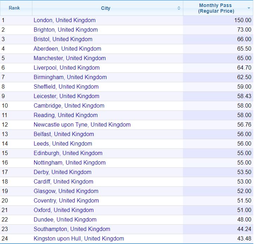Viewport: 254px width, 244px height.
Task: Open Newcastle upon Tyne, United Kingdom link
Action: (x=82, y=125)
